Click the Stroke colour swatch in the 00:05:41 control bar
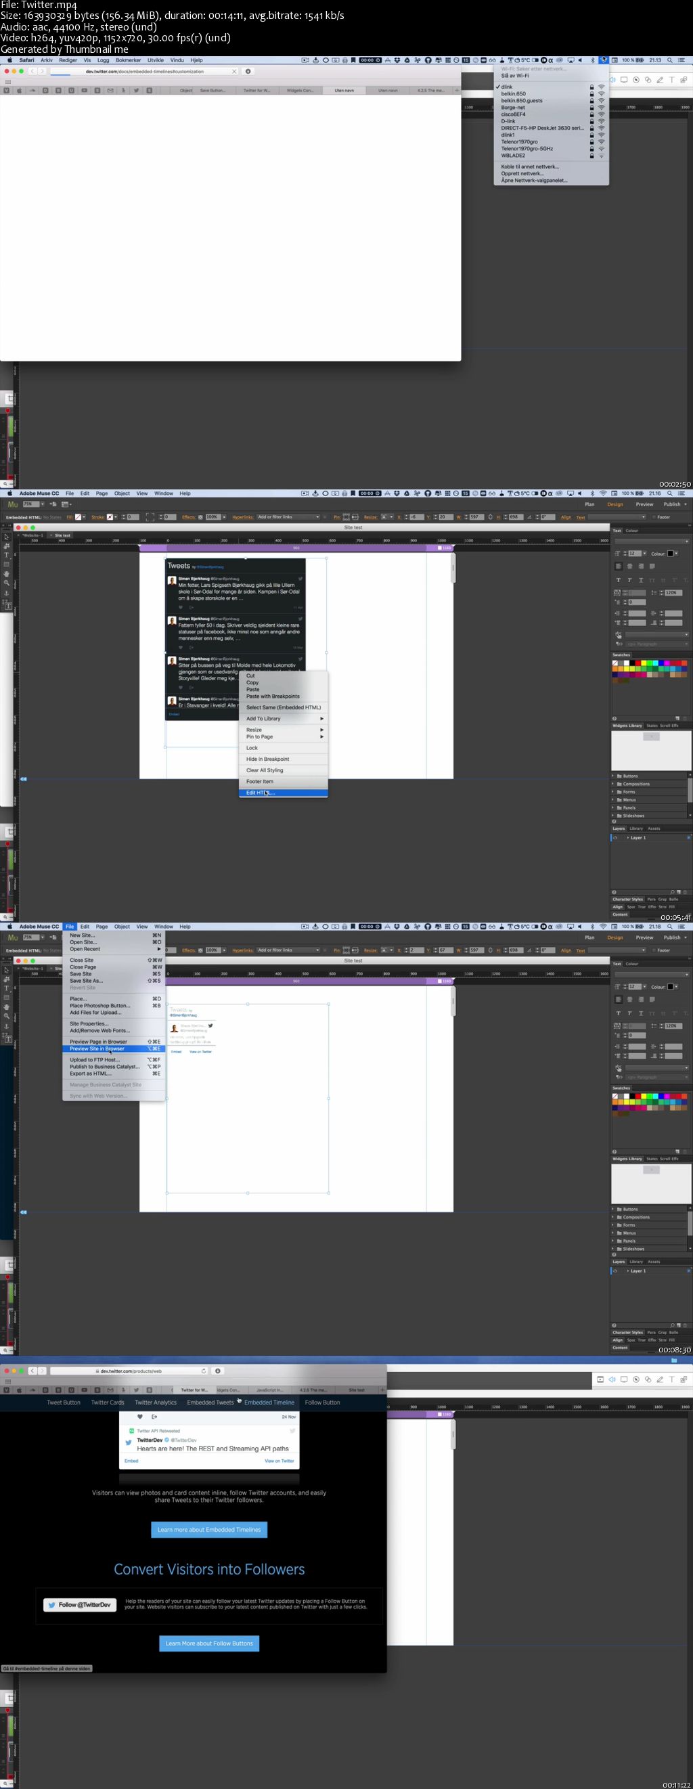Screen dimensions: 693x1789 tap(110, 517)
